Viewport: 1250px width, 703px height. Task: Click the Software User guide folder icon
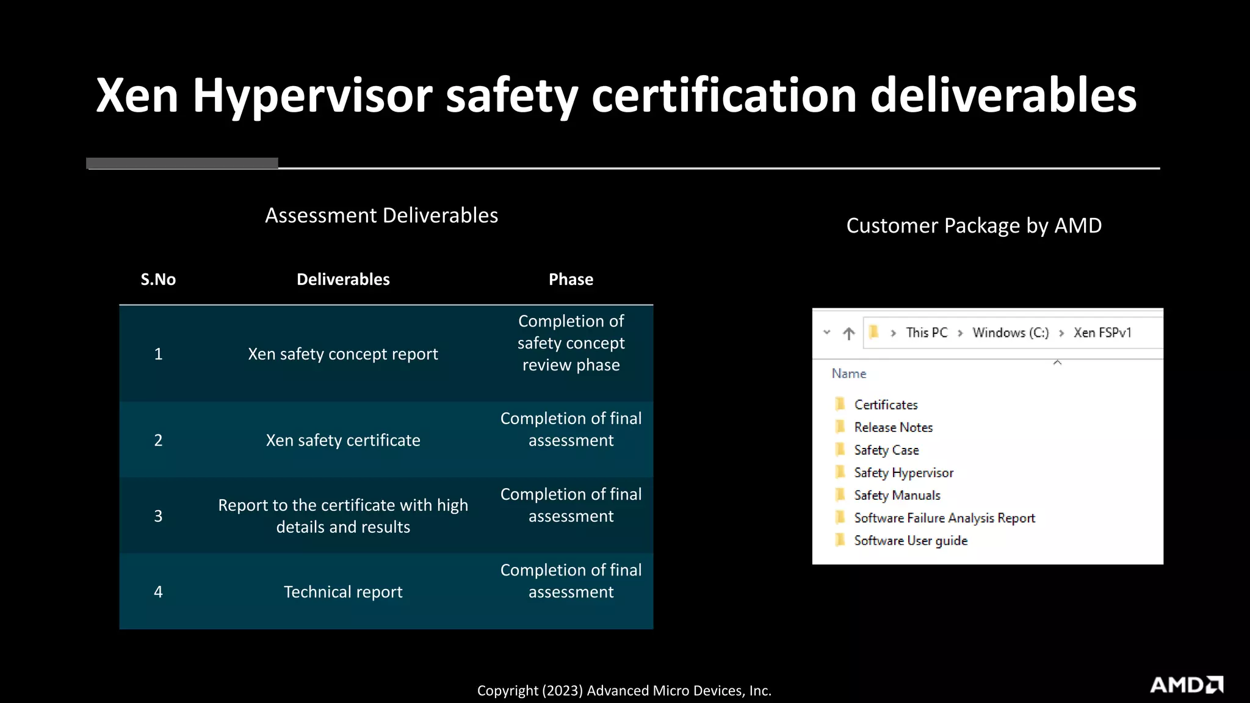(x=840, y=539)
